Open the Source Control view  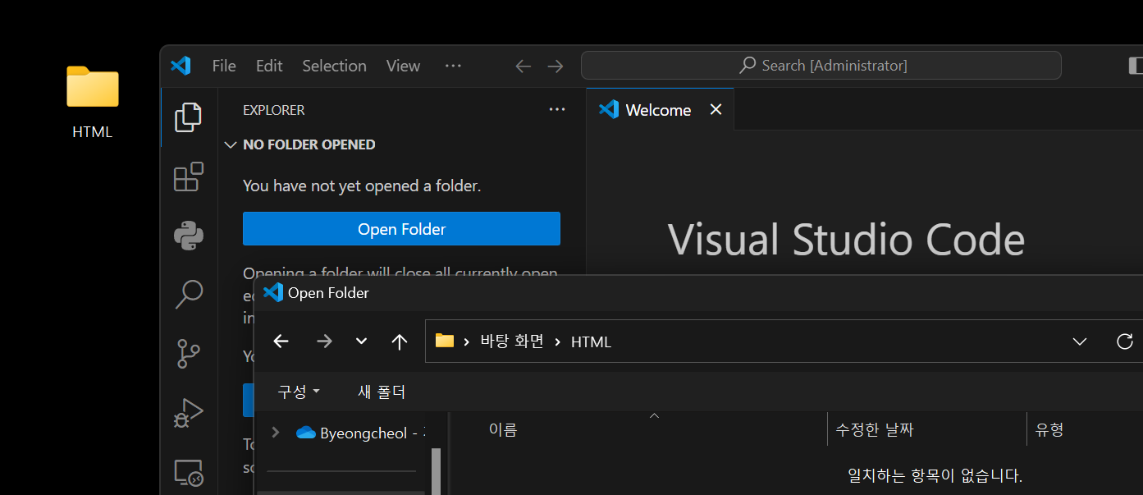click(189, 353)
